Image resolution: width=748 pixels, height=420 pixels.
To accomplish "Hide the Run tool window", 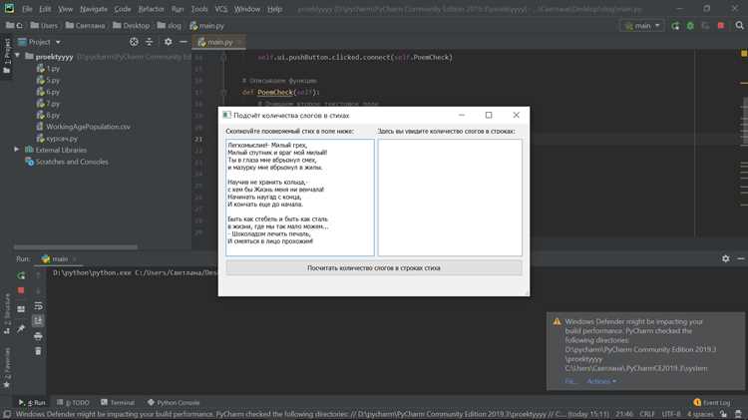I will pyautogui.click(x=741, y=258).
